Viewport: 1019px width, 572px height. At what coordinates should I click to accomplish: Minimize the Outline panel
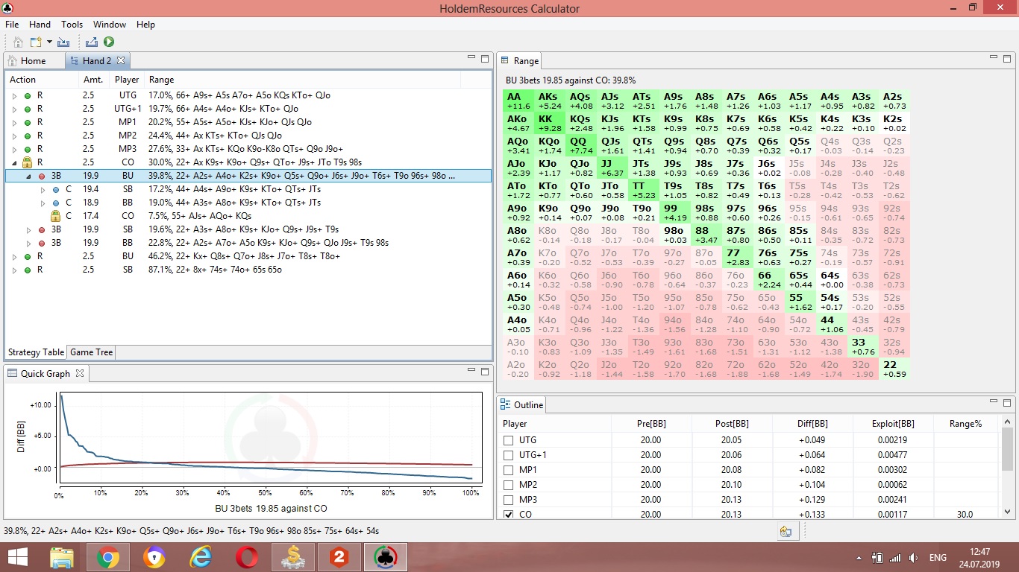pyautogui.click(x=993, y=402)
